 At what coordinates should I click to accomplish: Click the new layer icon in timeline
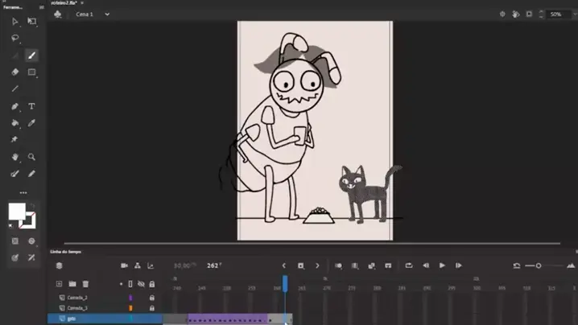pos(59,283)
